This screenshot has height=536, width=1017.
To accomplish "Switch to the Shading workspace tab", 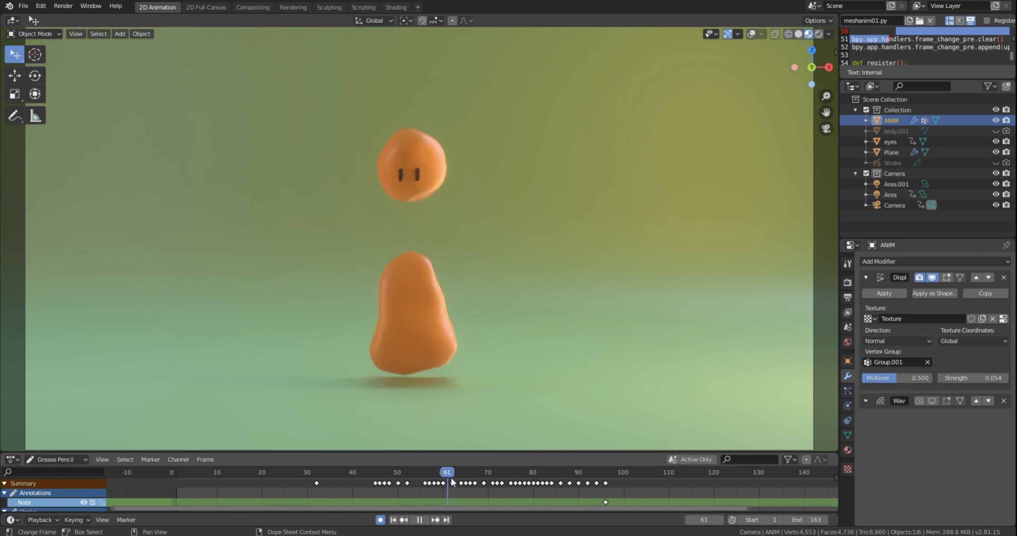I will pos(396,7).
